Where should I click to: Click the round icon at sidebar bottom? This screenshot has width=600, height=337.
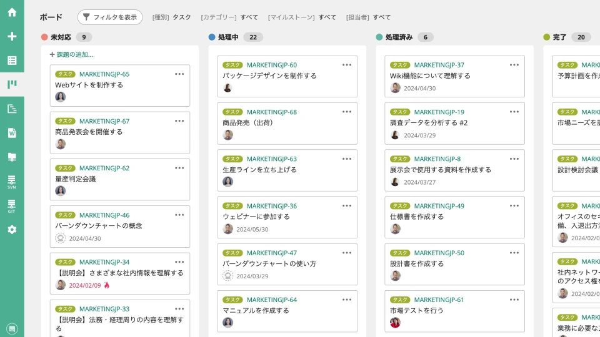click(x=12, y=328)
